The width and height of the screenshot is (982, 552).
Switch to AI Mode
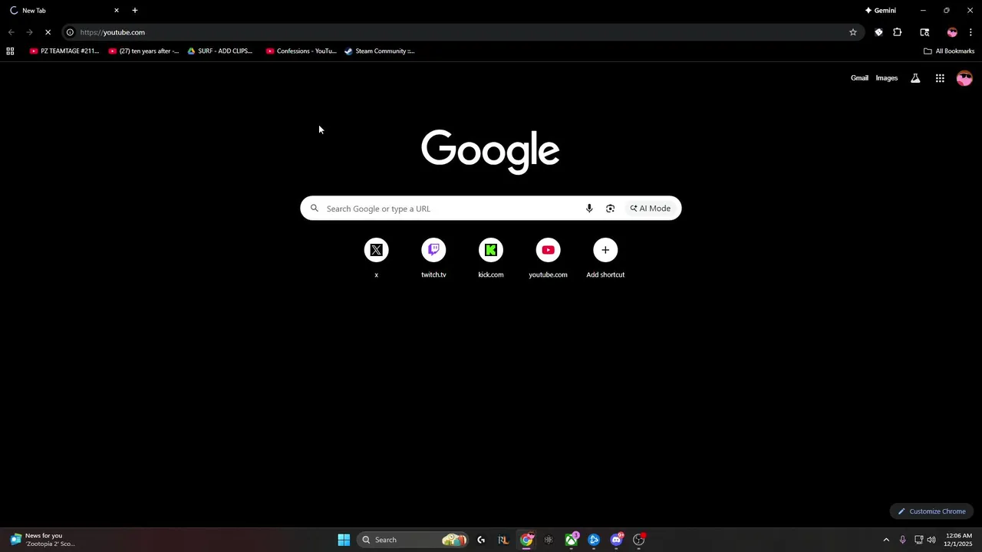tap(651, 209)
